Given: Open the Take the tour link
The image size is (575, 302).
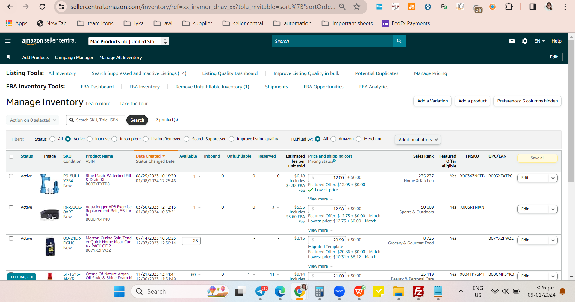Looking at the screenshot, I should point(134,104).
